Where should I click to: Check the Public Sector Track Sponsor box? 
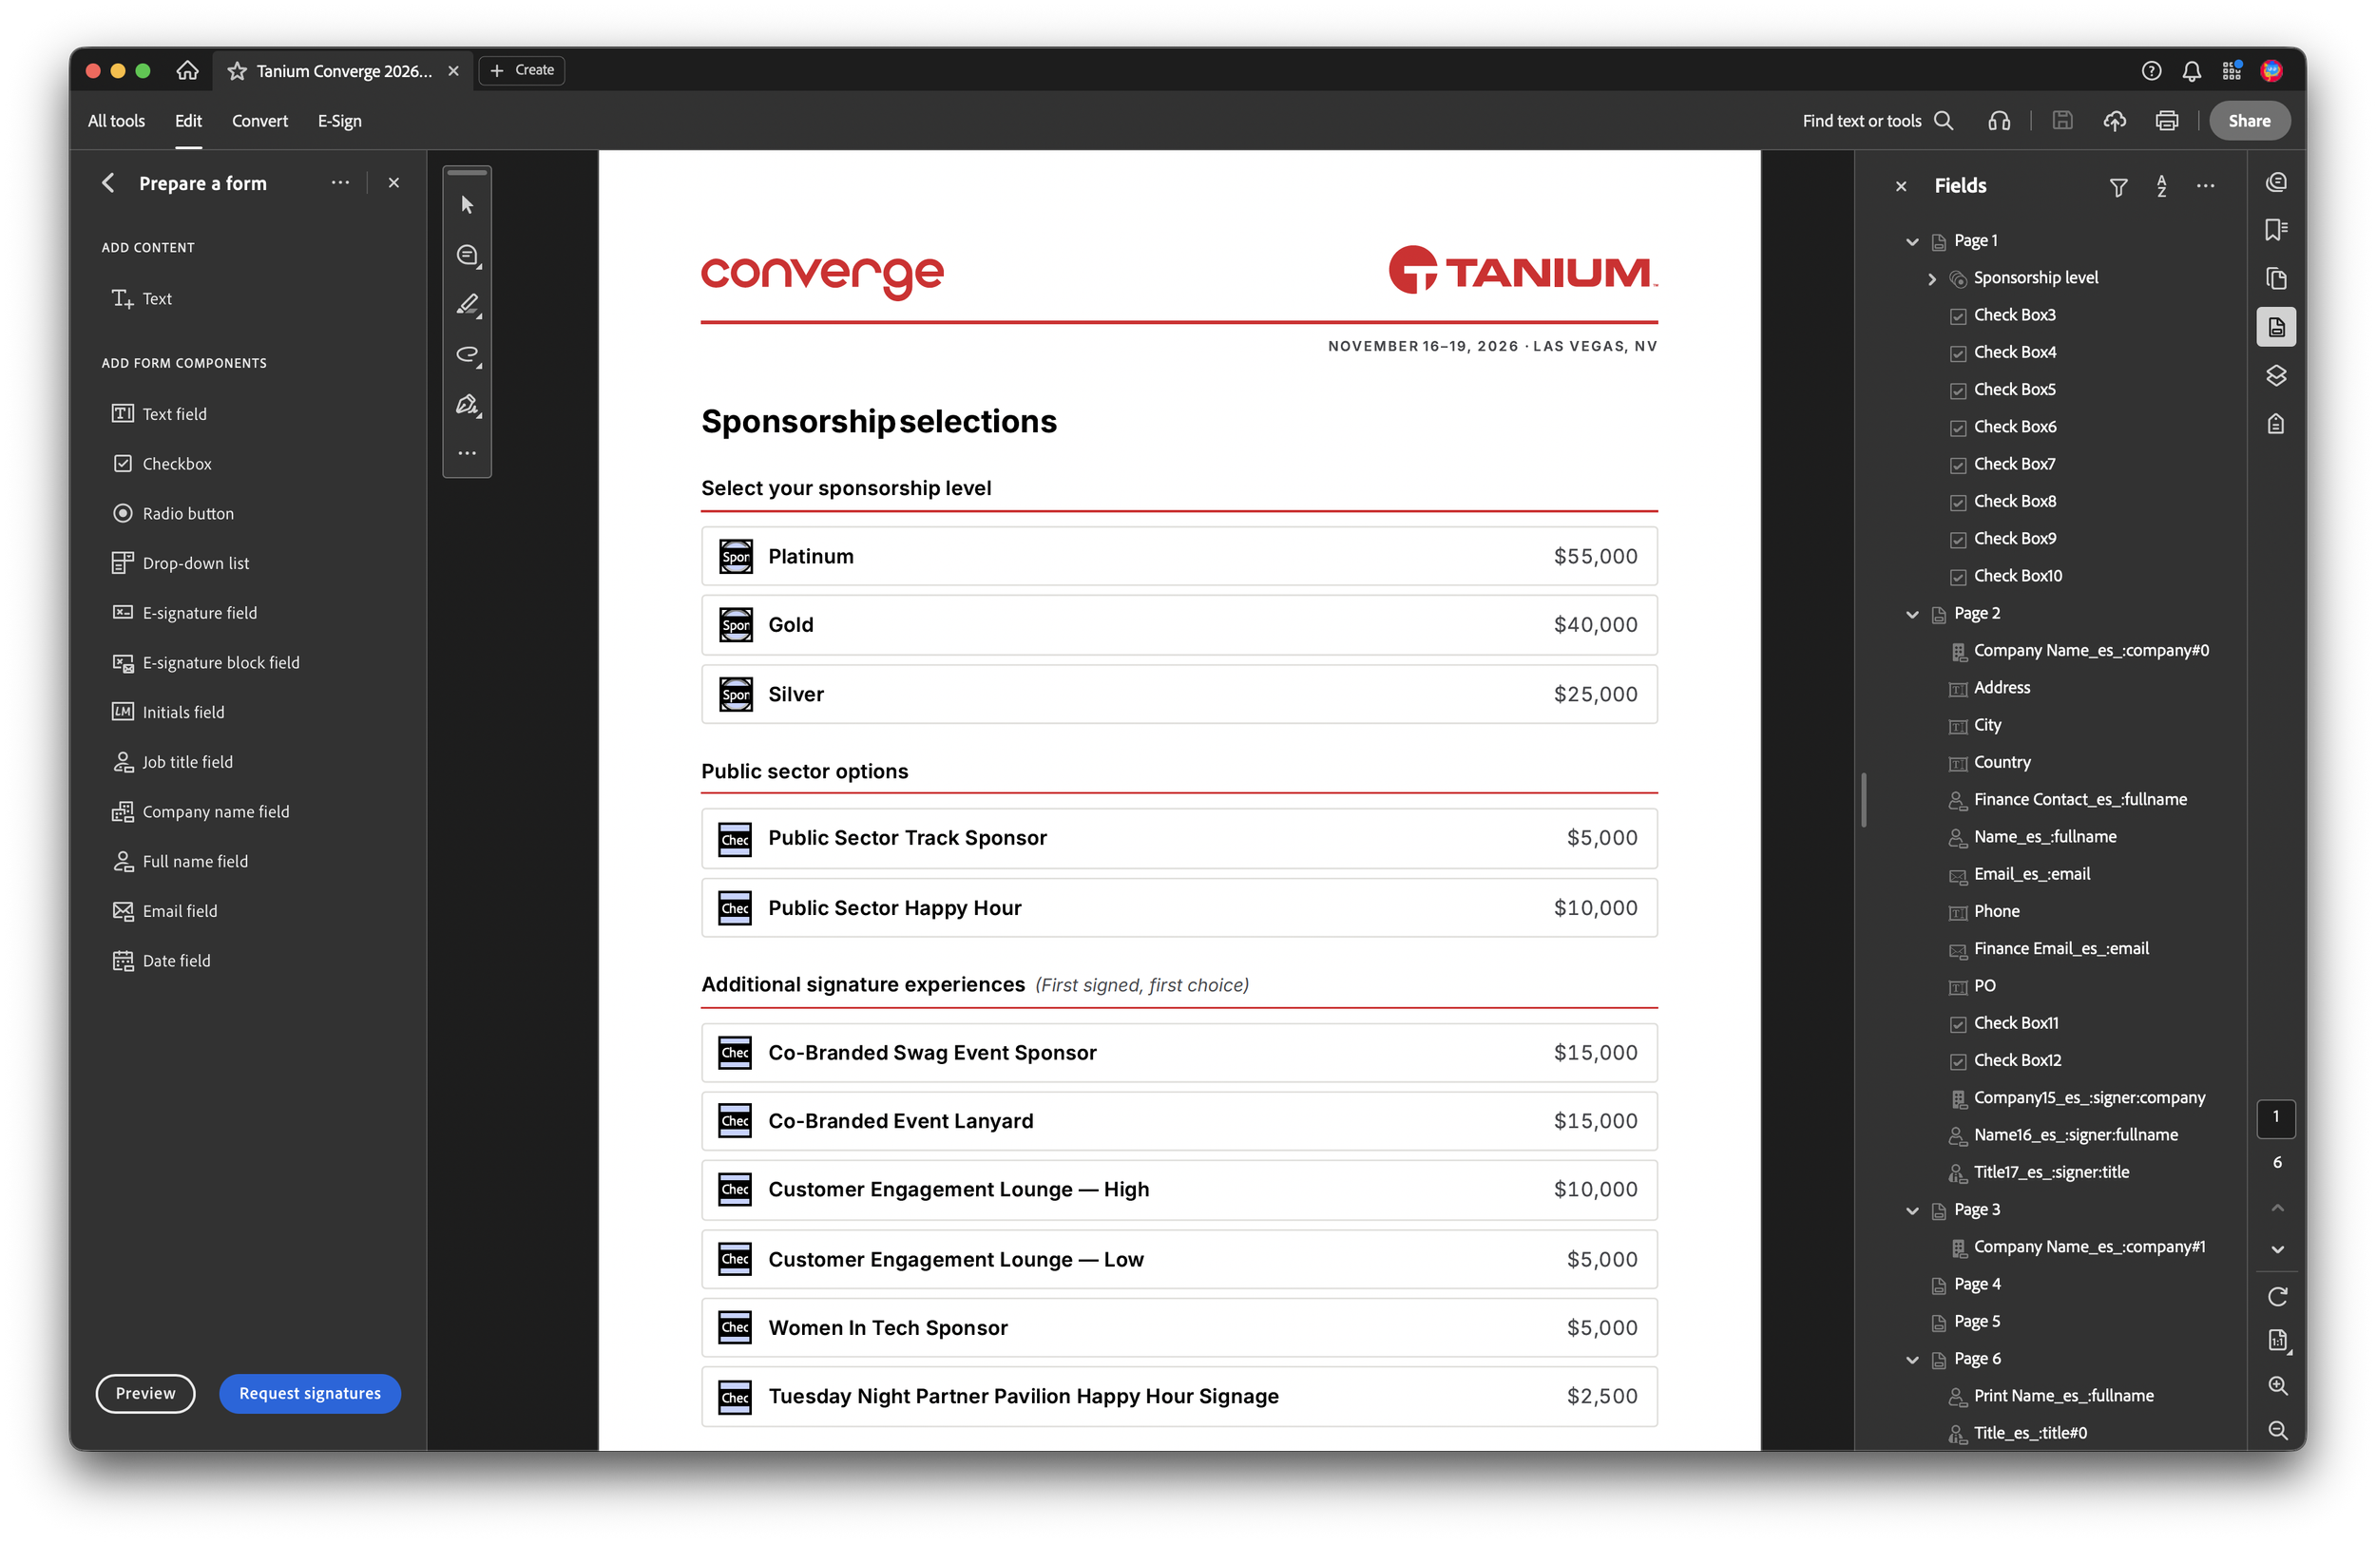pos(735,839)
